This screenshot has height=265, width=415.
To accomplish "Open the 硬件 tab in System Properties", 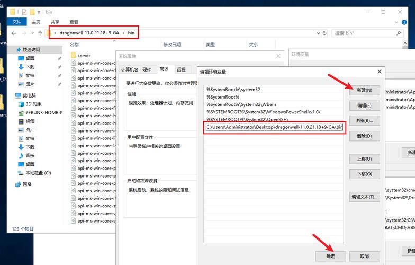I will (147, 70).
